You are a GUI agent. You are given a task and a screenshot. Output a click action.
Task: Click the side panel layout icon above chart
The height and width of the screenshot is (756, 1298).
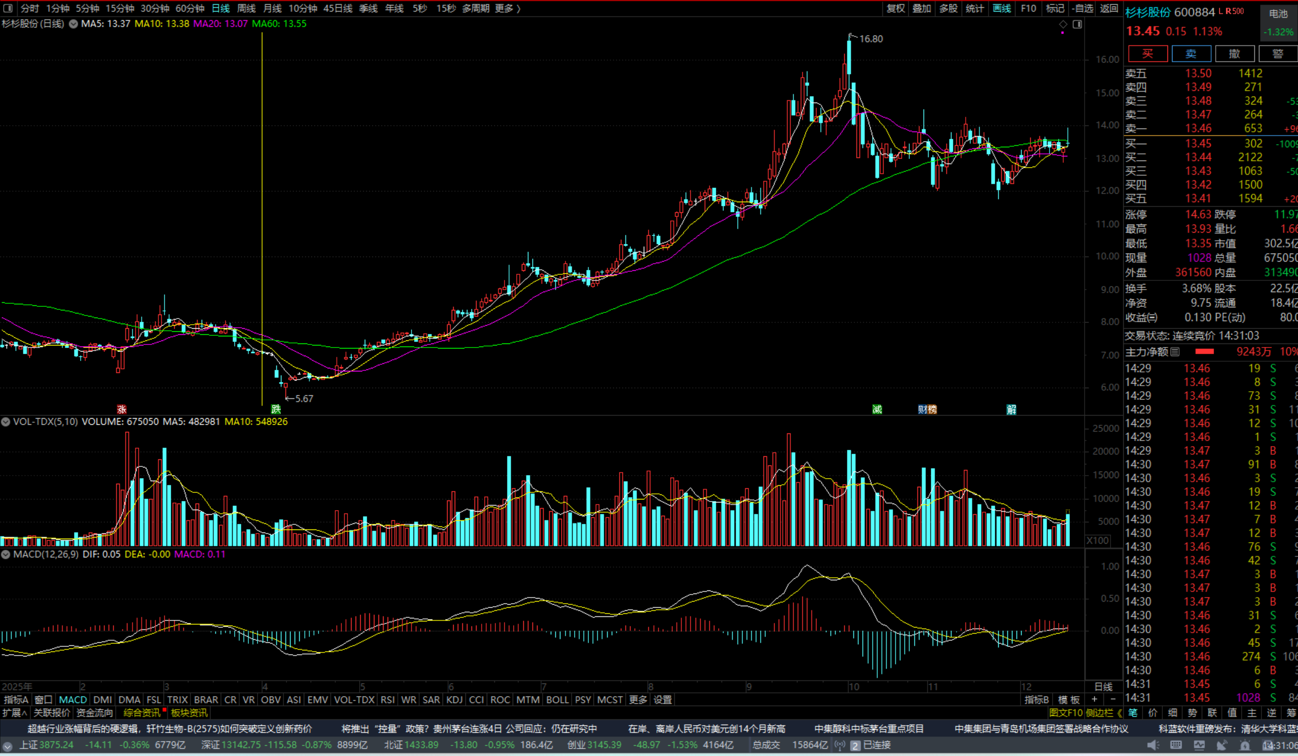point(1077,24)
